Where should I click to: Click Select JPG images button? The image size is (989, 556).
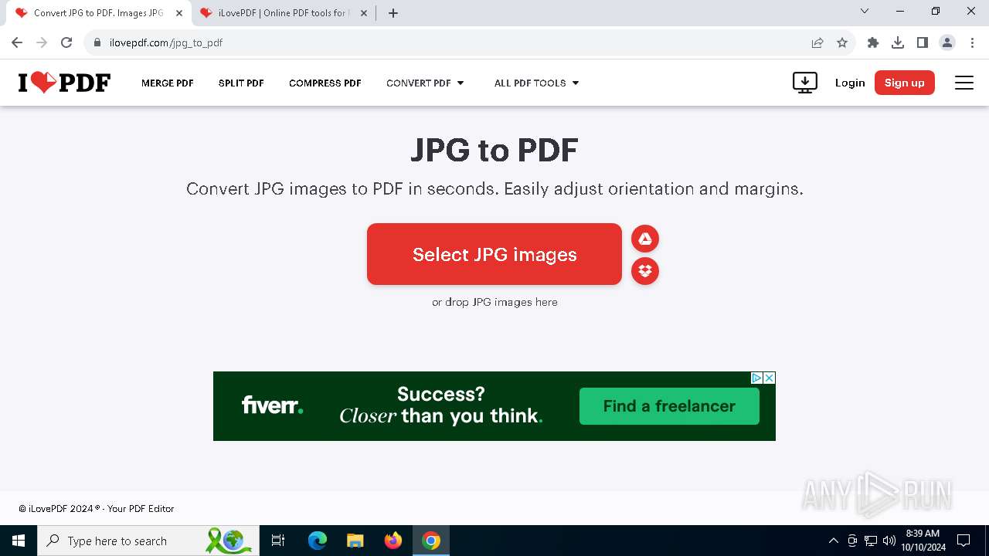click(494, 254)
